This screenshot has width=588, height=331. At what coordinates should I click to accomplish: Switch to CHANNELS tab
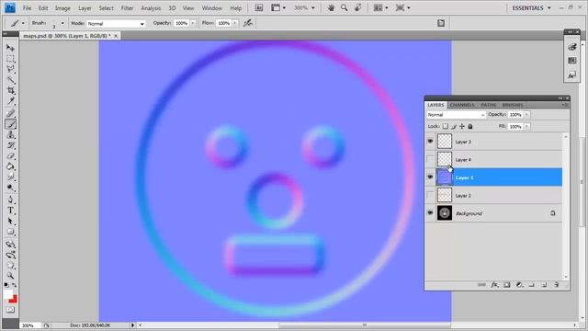pos(462,105)
